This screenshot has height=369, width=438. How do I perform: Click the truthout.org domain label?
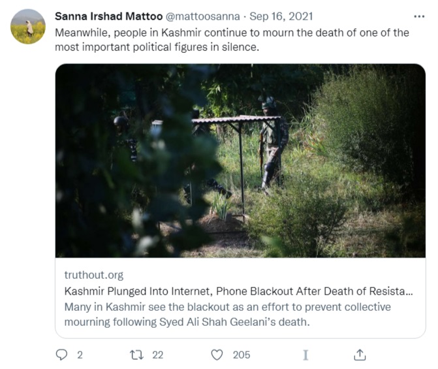[93, 275]
